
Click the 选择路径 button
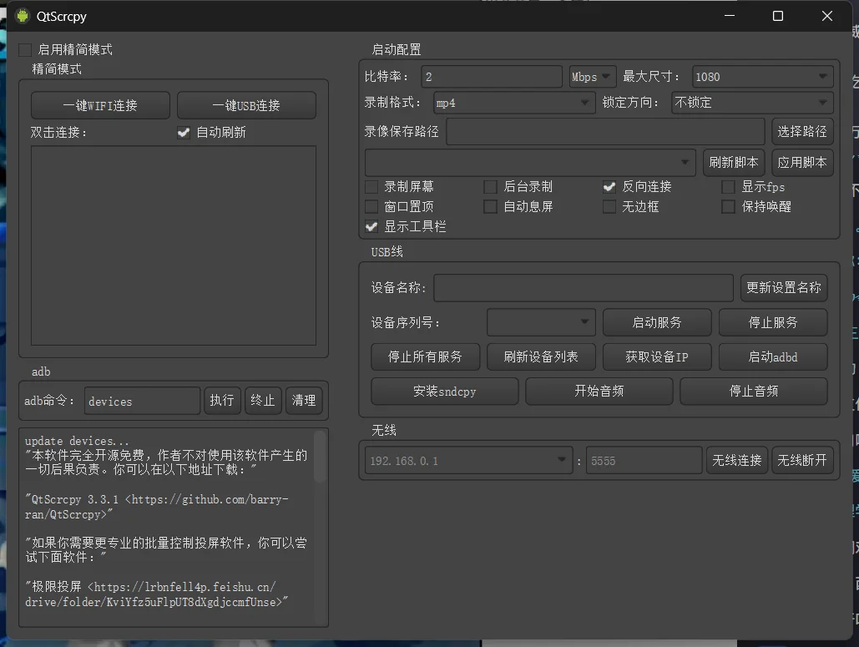point(802,131)
